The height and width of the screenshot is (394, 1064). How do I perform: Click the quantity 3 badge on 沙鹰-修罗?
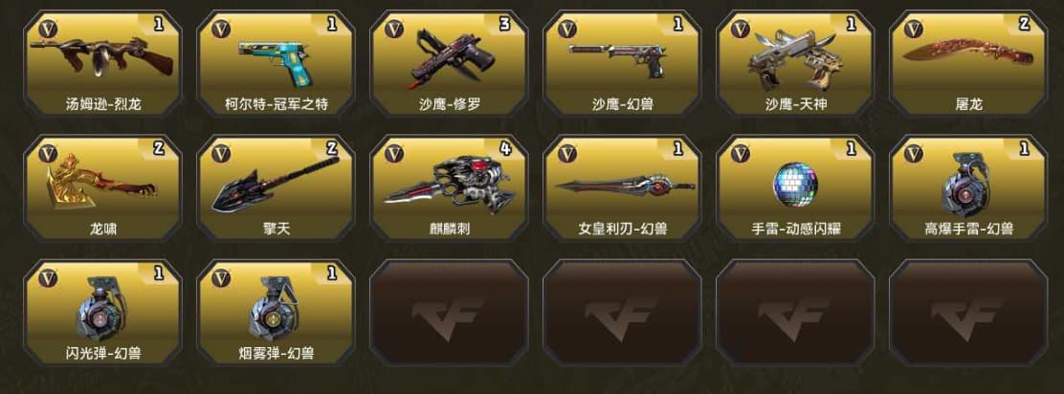[504, 25]
